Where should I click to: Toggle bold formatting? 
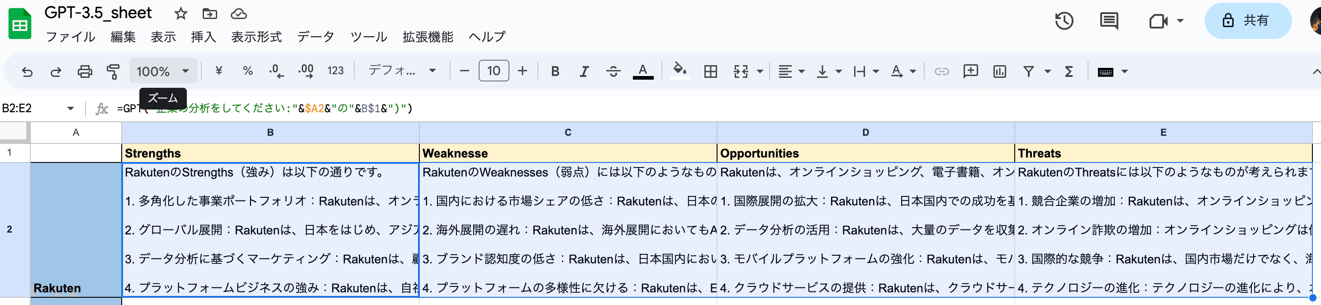[555, 71]
